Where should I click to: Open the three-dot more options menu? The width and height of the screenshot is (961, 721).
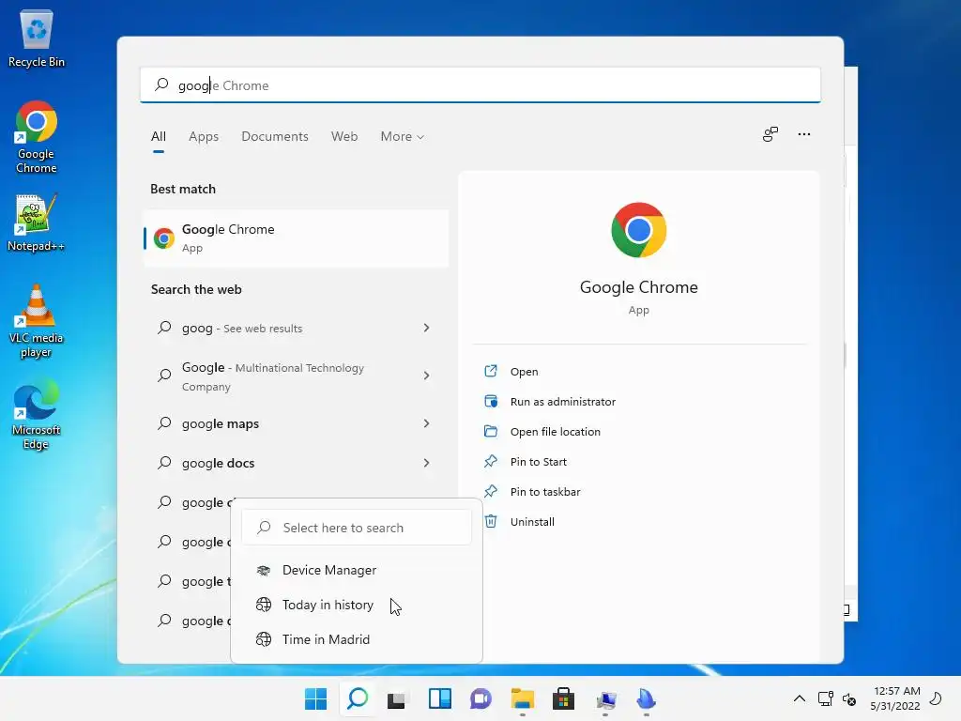[804, 134]
